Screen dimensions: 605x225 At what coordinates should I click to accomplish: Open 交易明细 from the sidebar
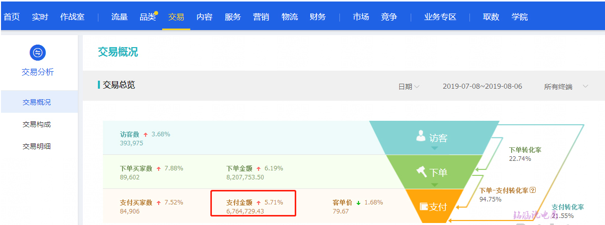(x=37, y=146)
